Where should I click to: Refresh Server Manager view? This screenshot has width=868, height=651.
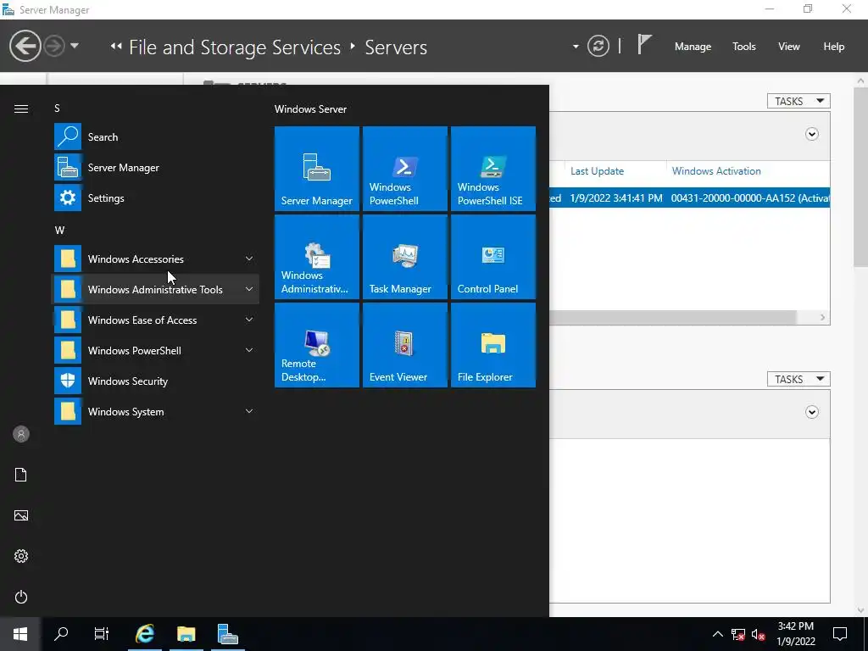pyautogui.click(x=598, y=46)
